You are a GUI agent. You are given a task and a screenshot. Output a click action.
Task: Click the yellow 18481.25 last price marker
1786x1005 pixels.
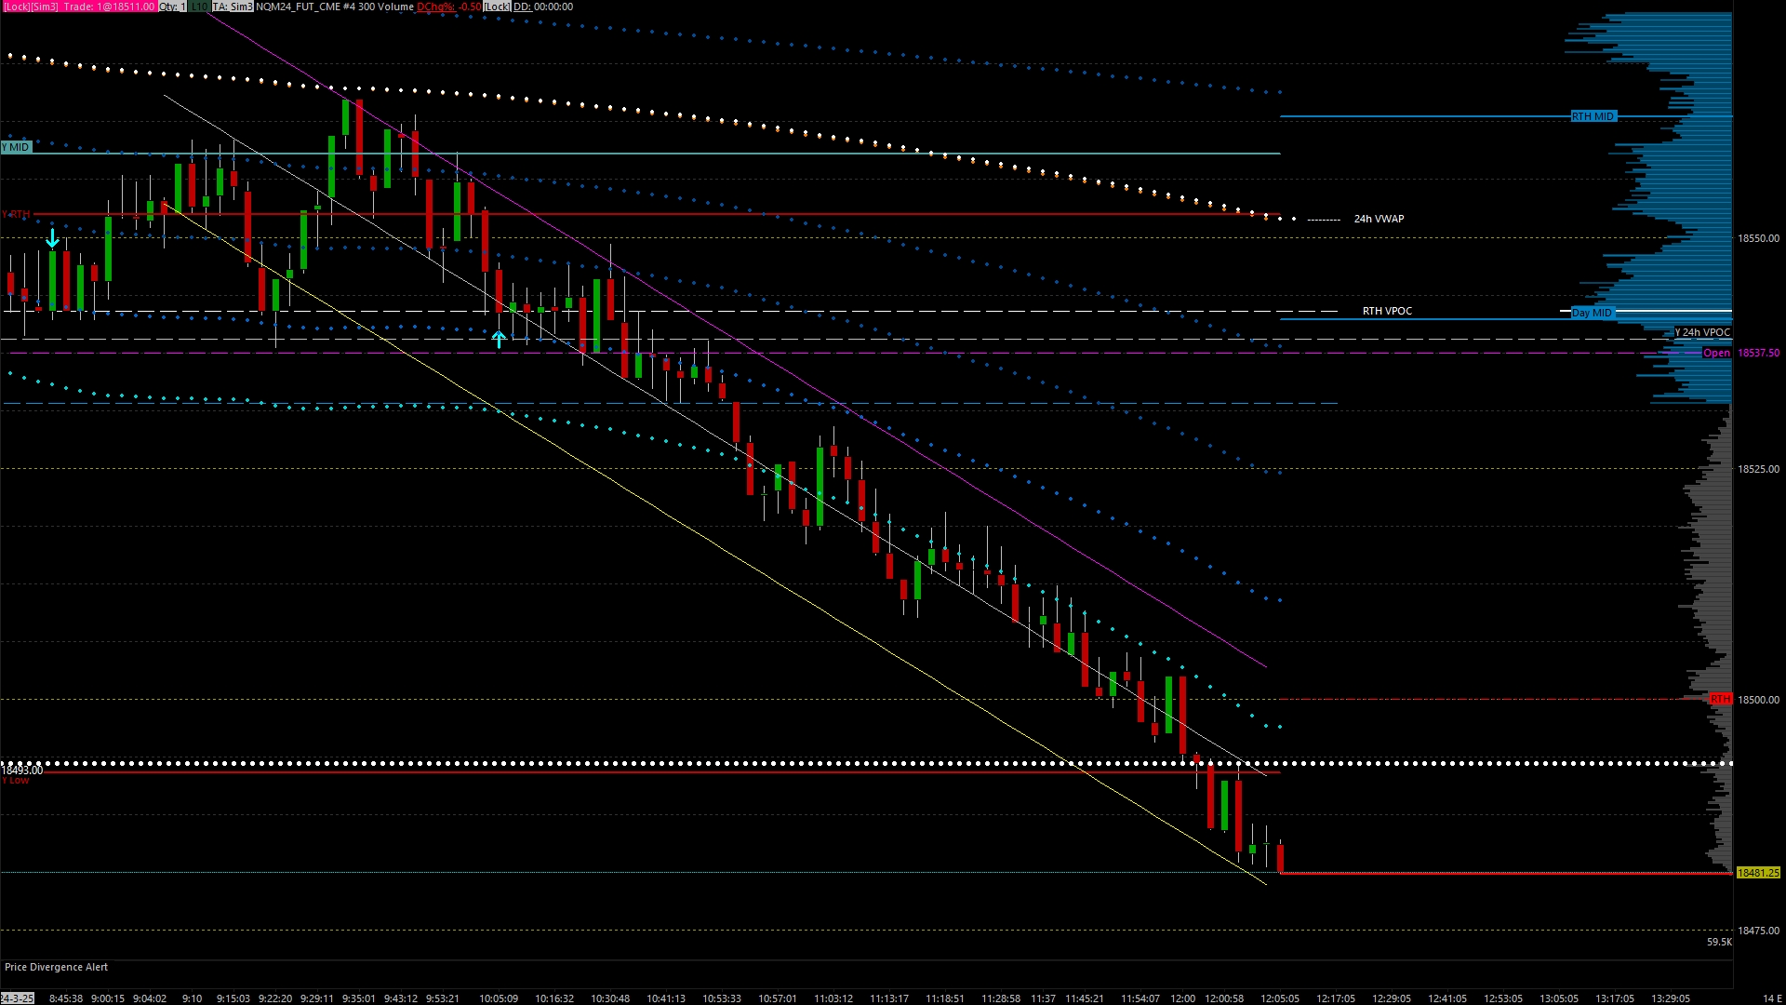click(1757, 873)
